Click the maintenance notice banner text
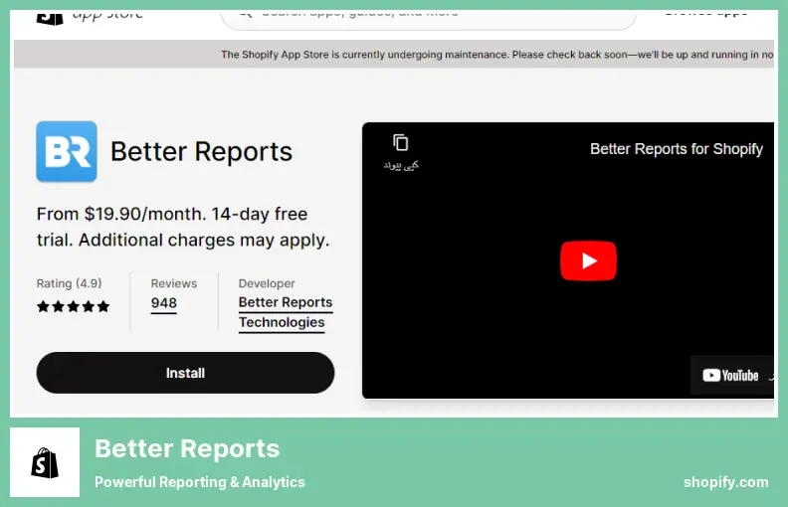This screenshot has height=507, width=788. (x=497, y=55)
